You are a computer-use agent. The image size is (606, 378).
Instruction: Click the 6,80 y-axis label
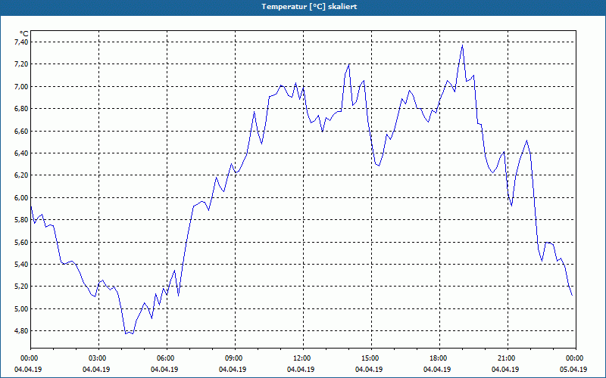[21, 108]
